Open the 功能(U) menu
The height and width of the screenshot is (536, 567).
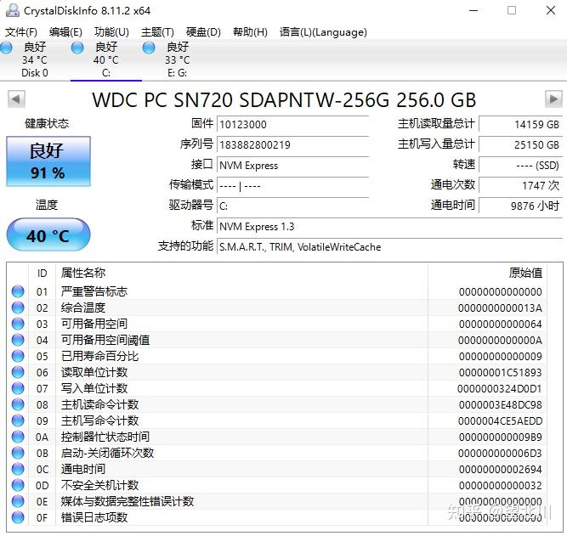[x=111, y=32]
